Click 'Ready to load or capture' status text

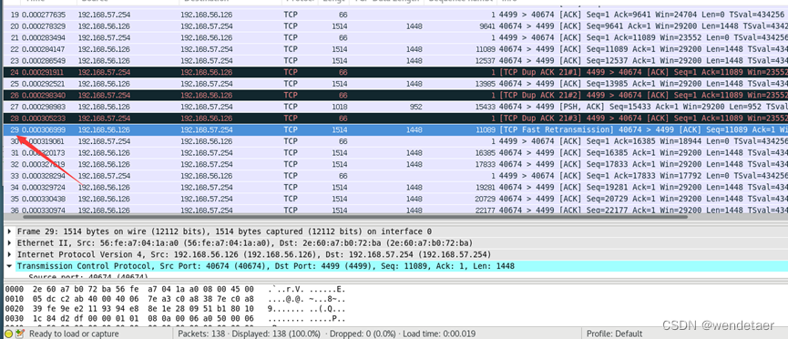(x=74, y=334)
